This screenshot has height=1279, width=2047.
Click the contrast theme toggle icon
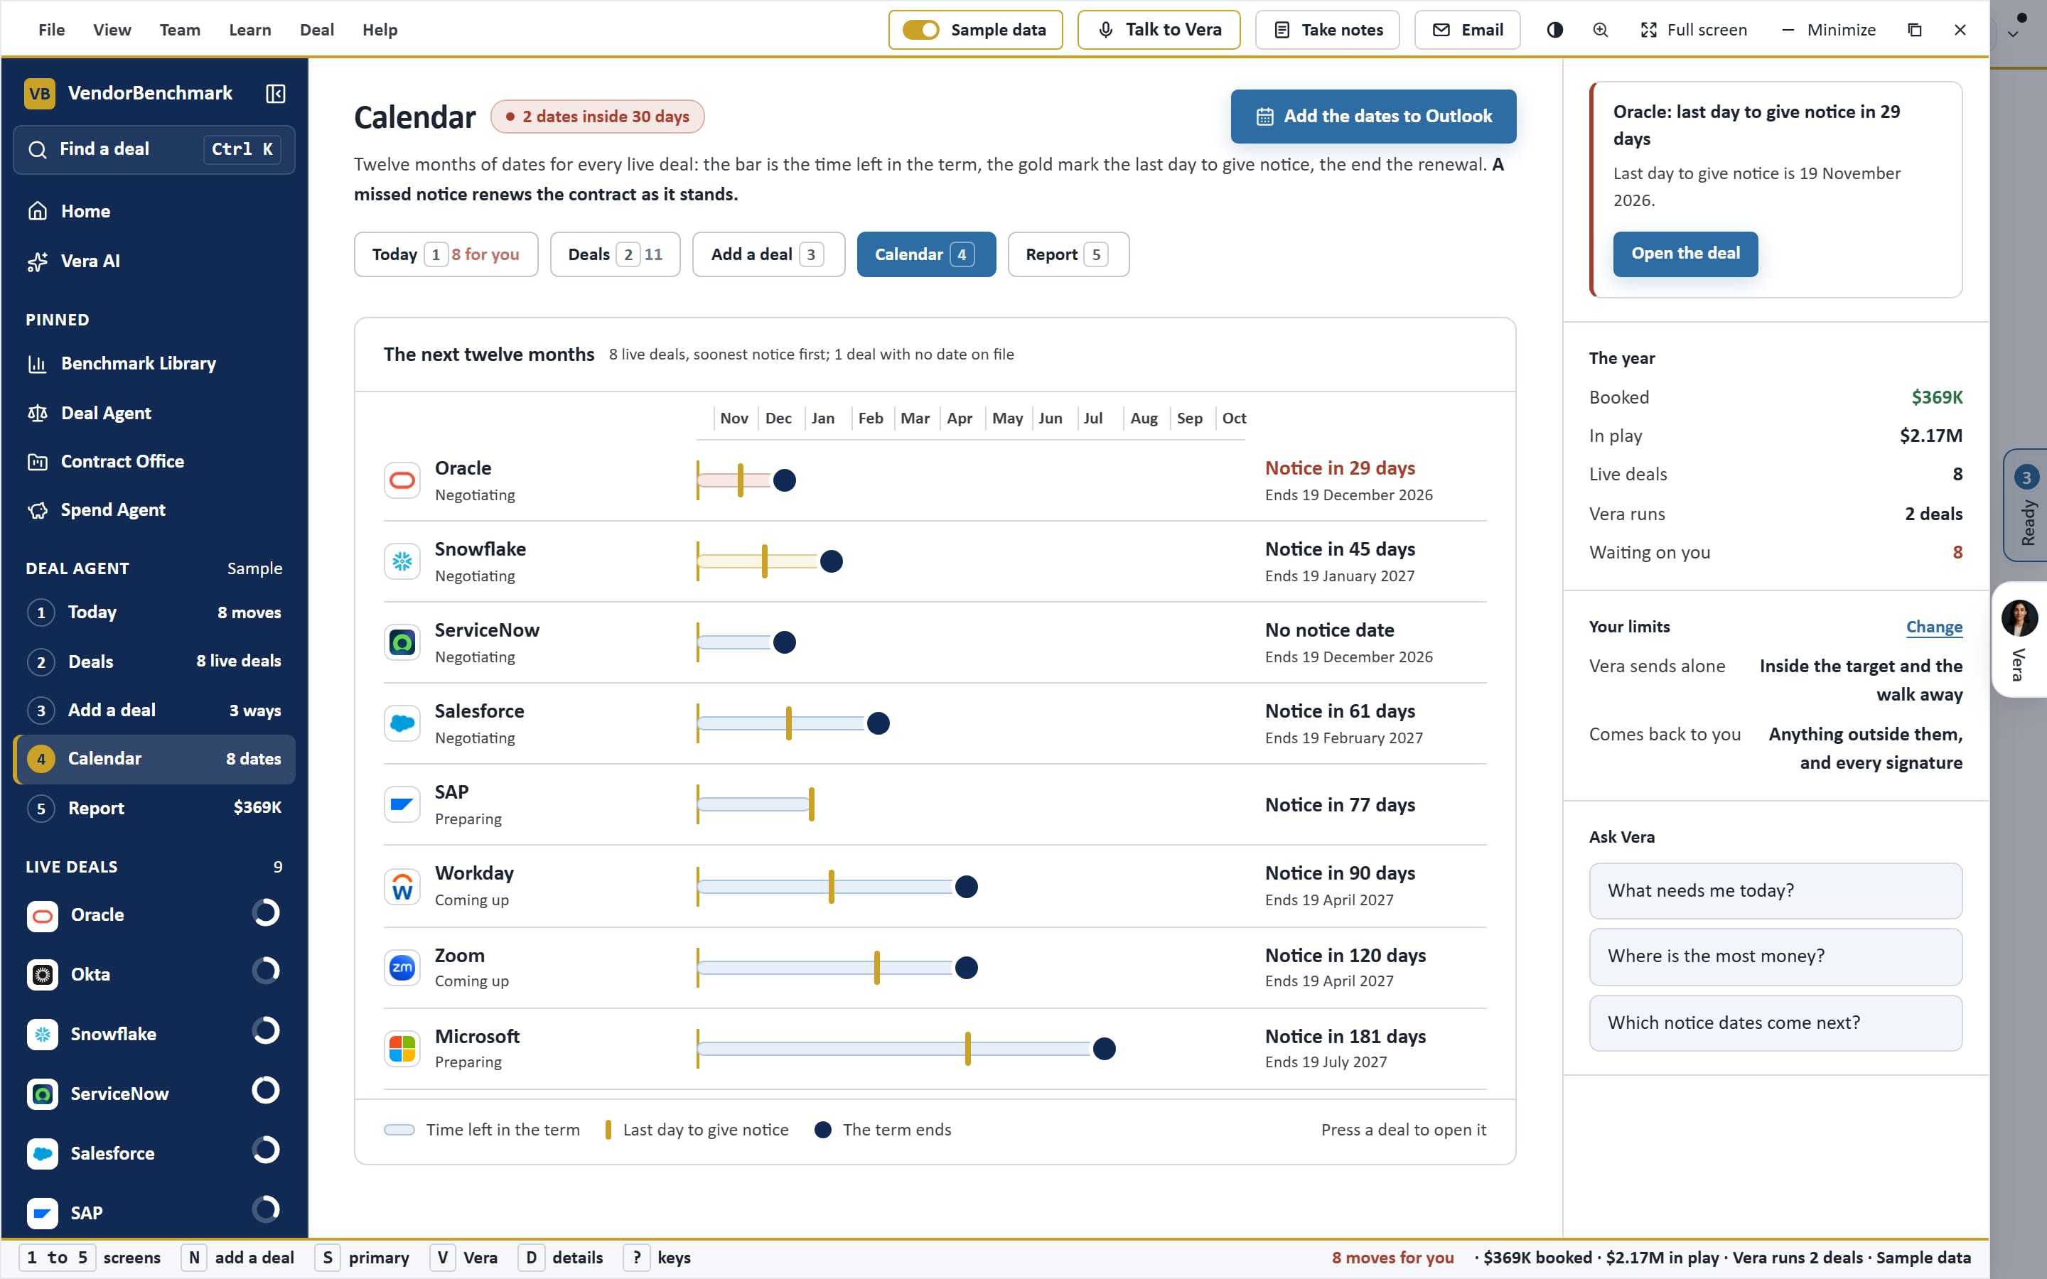[1554, 30]
